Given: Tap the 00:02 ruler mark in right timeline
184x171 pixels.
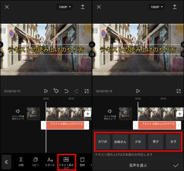Looking at the screenshot, I should [x=163, y=99].
